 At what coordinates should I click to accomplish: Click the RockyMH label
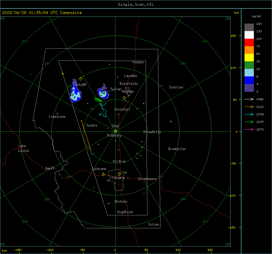[x=80, y=85]
